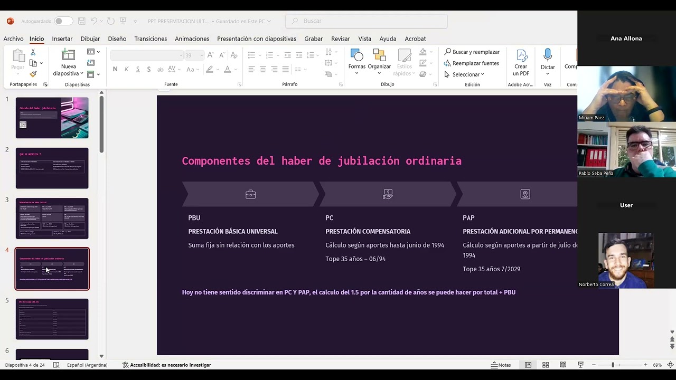
Task: Save the presentation with the disk icon
Action: [81, 21]
